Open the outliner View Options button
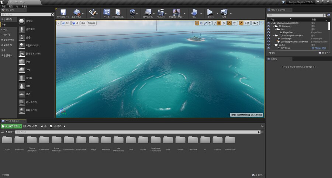 pos(324,53)
